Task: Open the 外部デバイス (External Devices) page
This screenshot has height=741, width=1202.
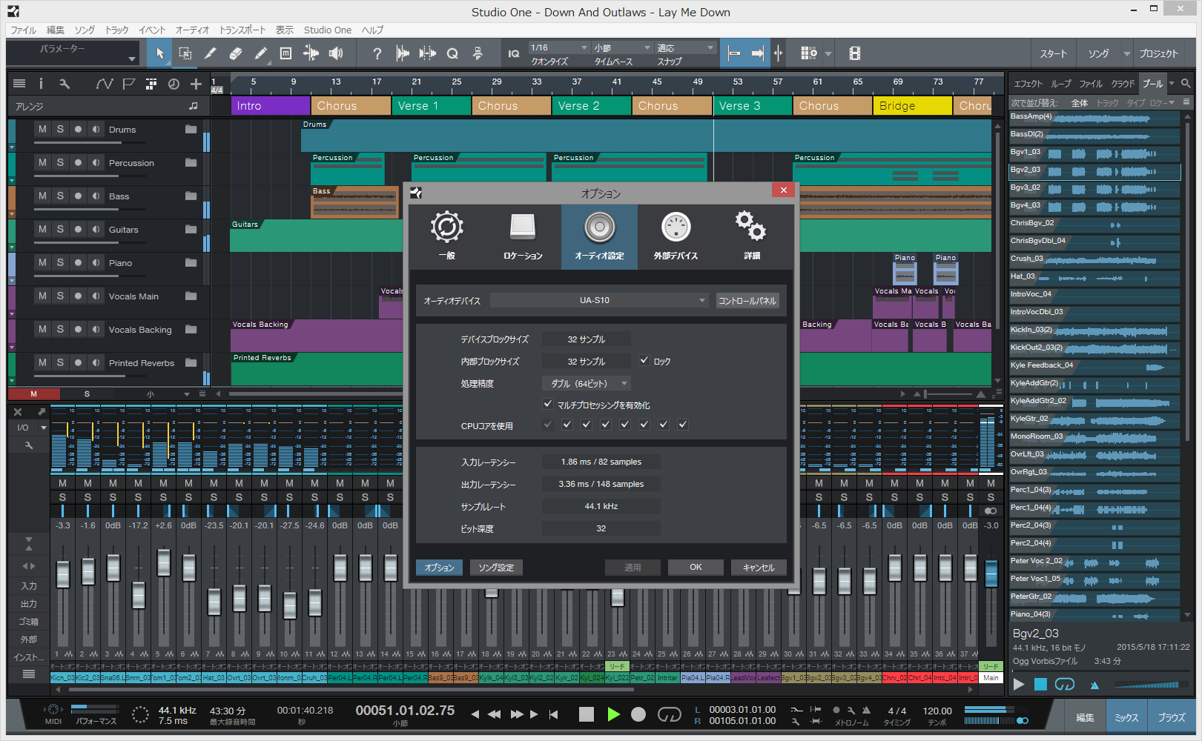Action: (x=676, y=236)
